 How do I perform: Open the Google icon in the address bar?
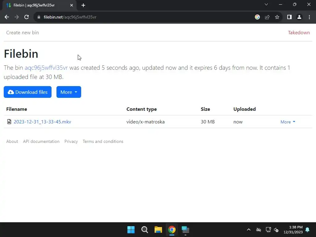(x=257, y=17)
